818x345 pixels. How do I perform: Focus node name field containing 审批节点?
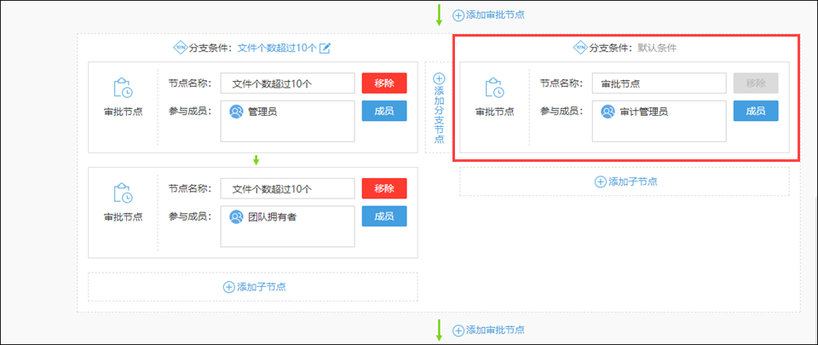pyautogui.click(x=659, y=83)
